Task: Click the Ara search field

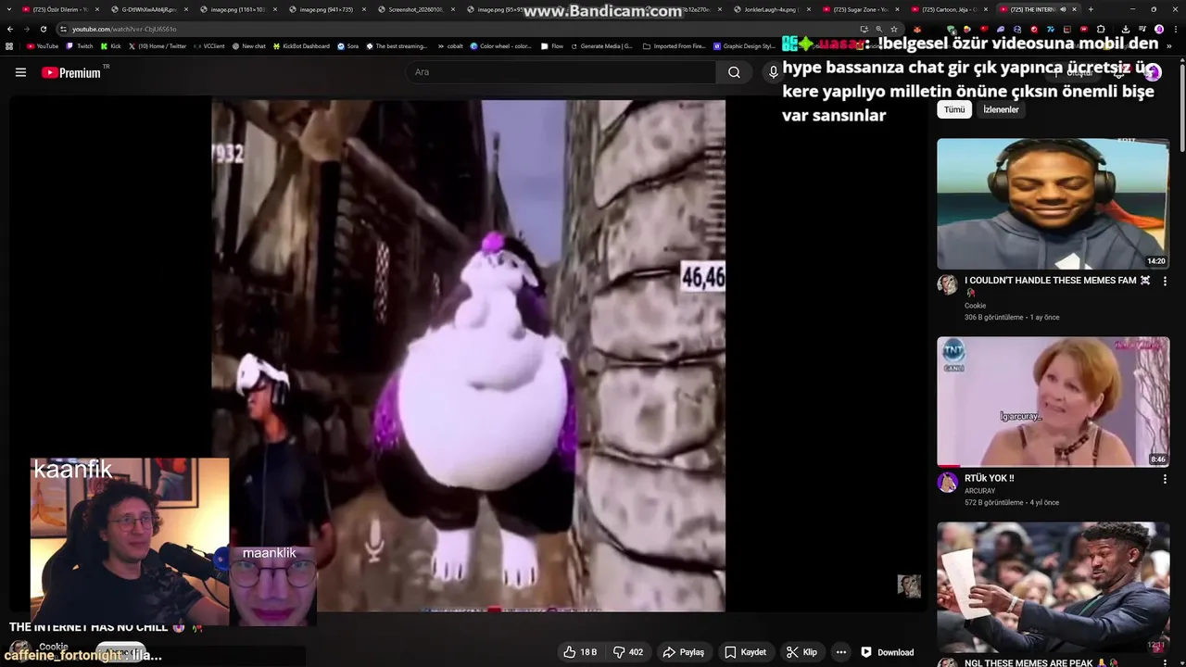Action: (x=561, y=72)
